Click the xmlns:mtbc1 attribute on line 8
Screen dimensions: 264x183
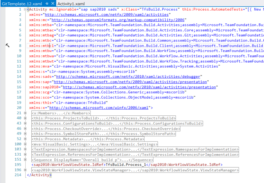[x=42, y=46]
